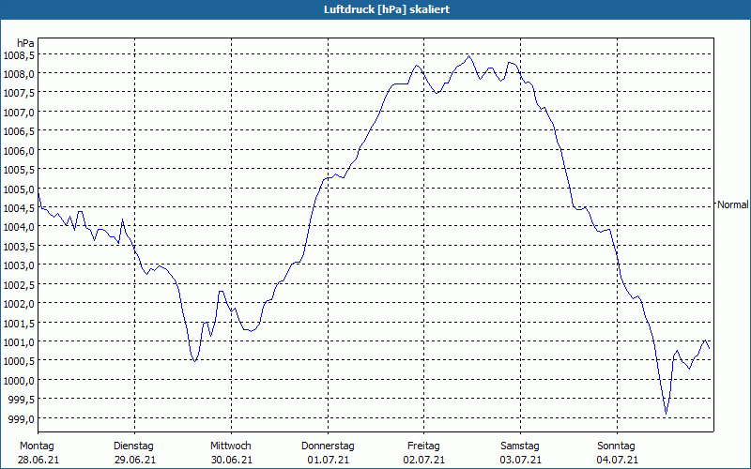Click the 1004,0 axis value

19,227
